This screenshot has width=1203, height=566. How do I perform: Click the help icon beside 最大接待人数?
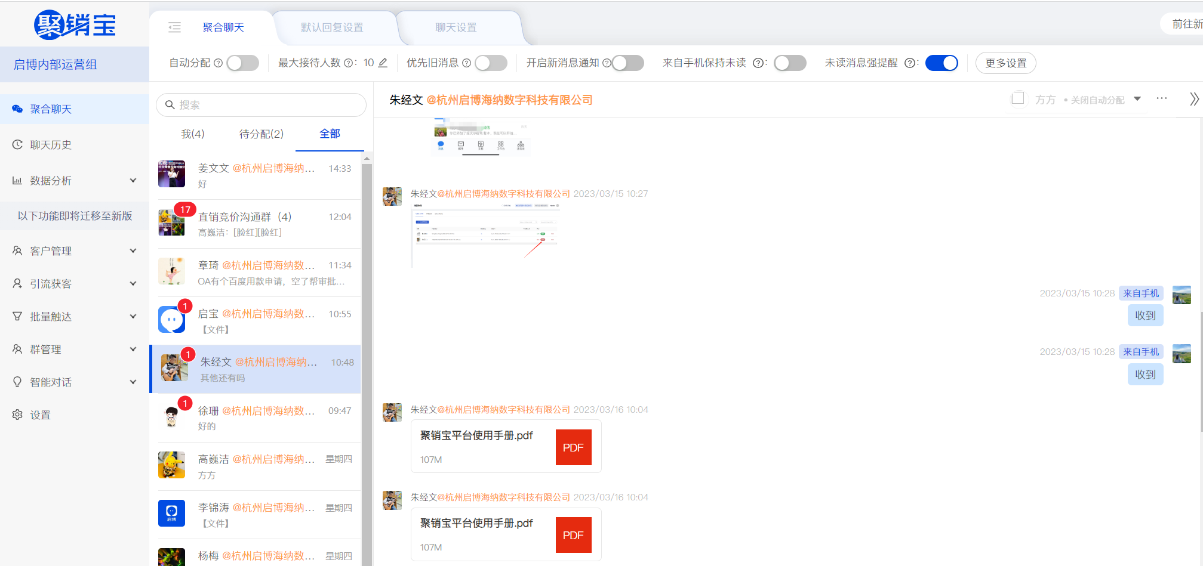tap(348, 63)
